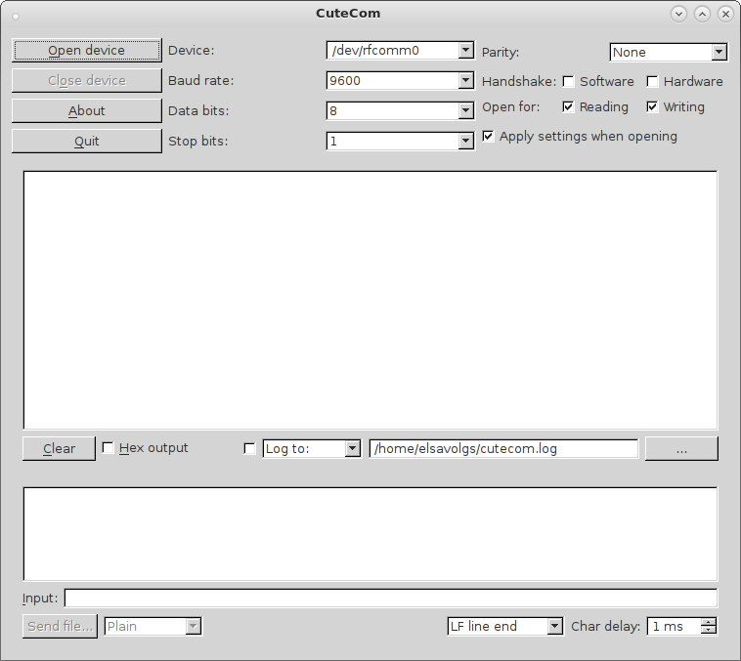Enable Hardware handshake checkbox

653,82
